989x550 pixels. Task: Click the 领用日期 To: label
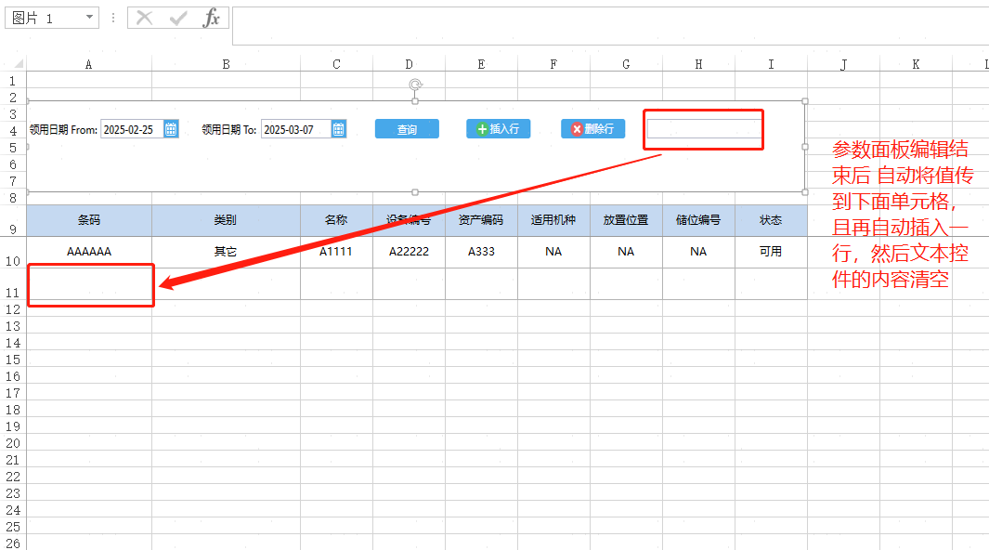[229, 130]
